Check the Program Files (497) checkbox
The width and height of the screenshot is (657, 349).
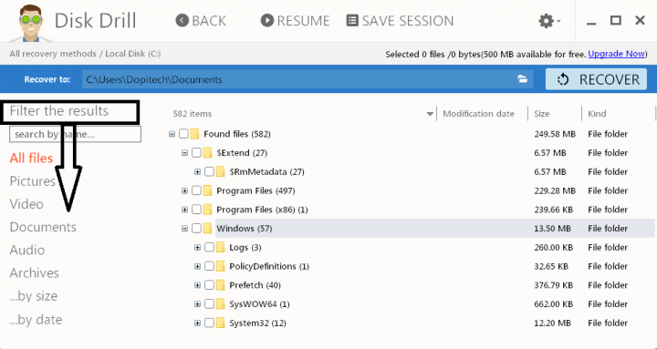(196, 190)
